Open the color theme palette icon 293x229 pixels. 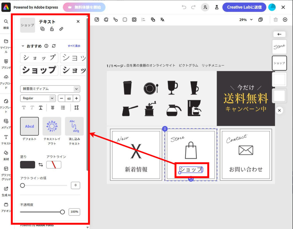pyautogui.click(x=106, y=20)
